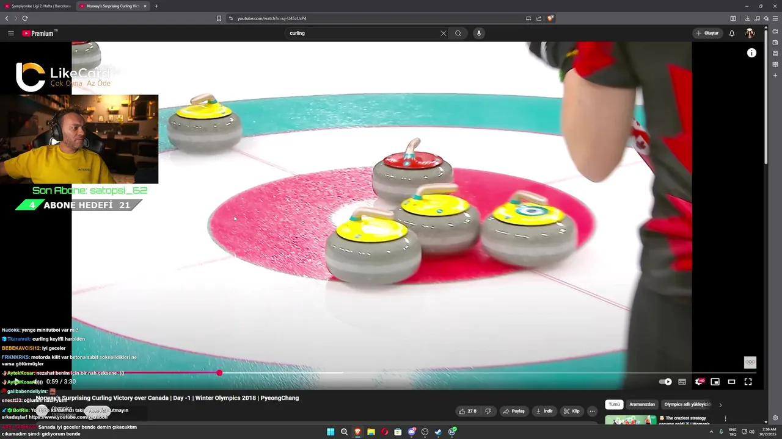Click the video title text
Image resolution: width=782 pixels, height=439 pixels.
pos(167,398)
